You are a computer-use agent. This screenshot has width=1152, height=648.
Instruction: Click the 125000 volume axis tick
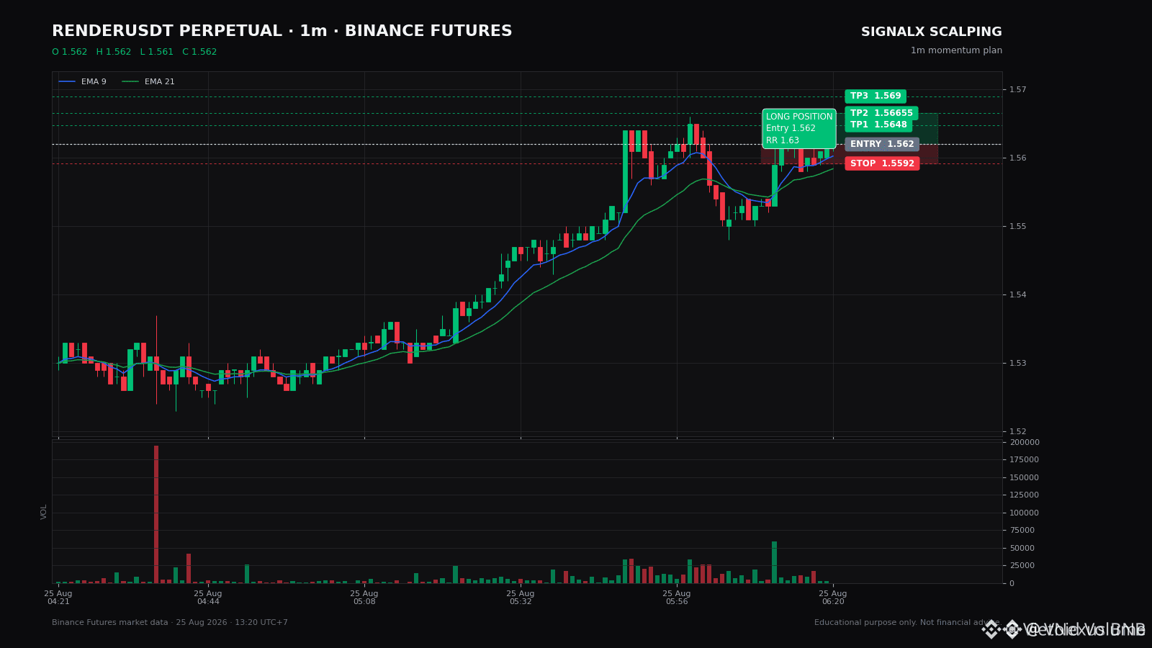coord(1024,495)
